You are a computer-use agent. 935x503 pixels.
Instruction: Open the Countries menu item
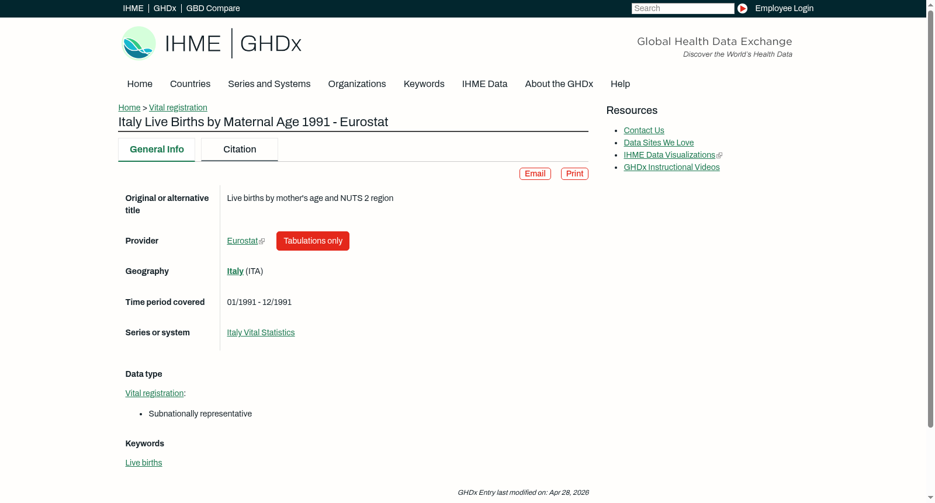(190, 84)
